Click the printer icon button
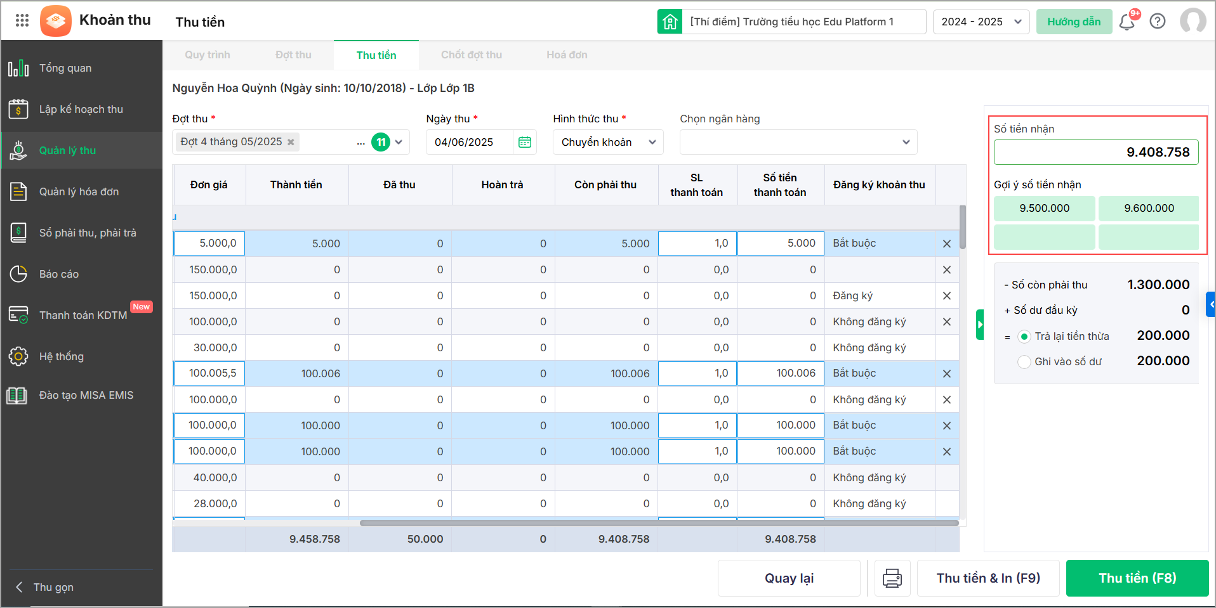The height and width of the screenshot is (608, 1216). (892, 578)
